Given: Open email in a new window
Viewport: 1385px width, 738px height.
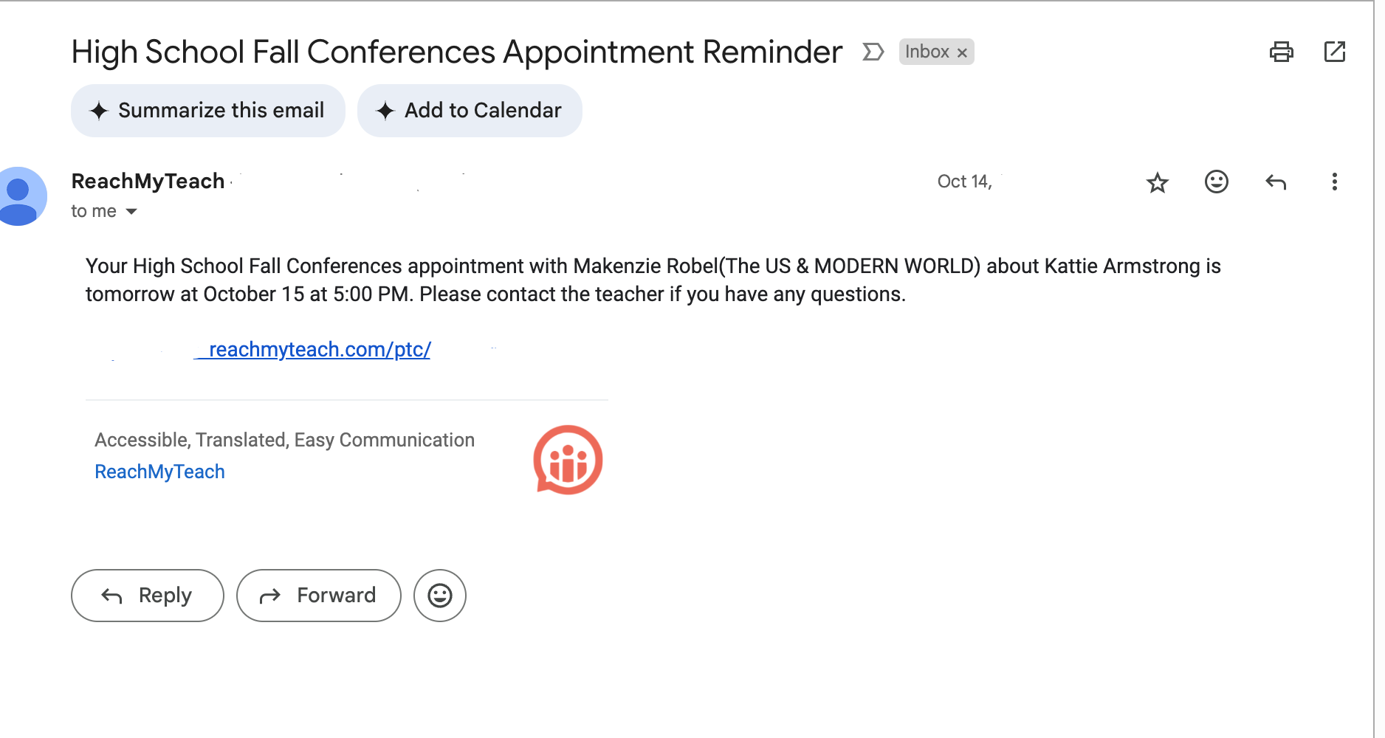Looking at the screenshot, I should 1336,52.
